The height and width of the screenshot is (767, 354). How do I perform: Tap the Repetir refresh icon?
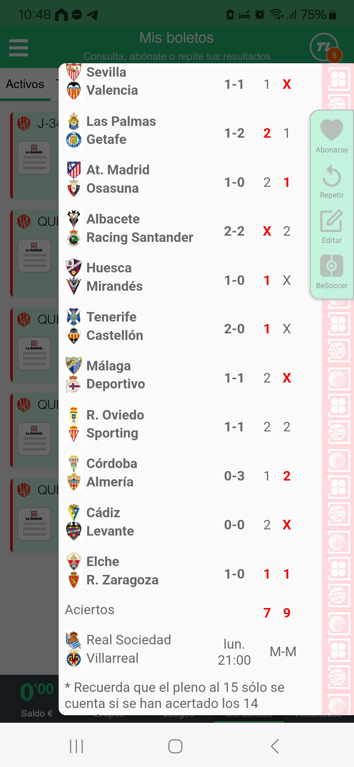[331, 176]
